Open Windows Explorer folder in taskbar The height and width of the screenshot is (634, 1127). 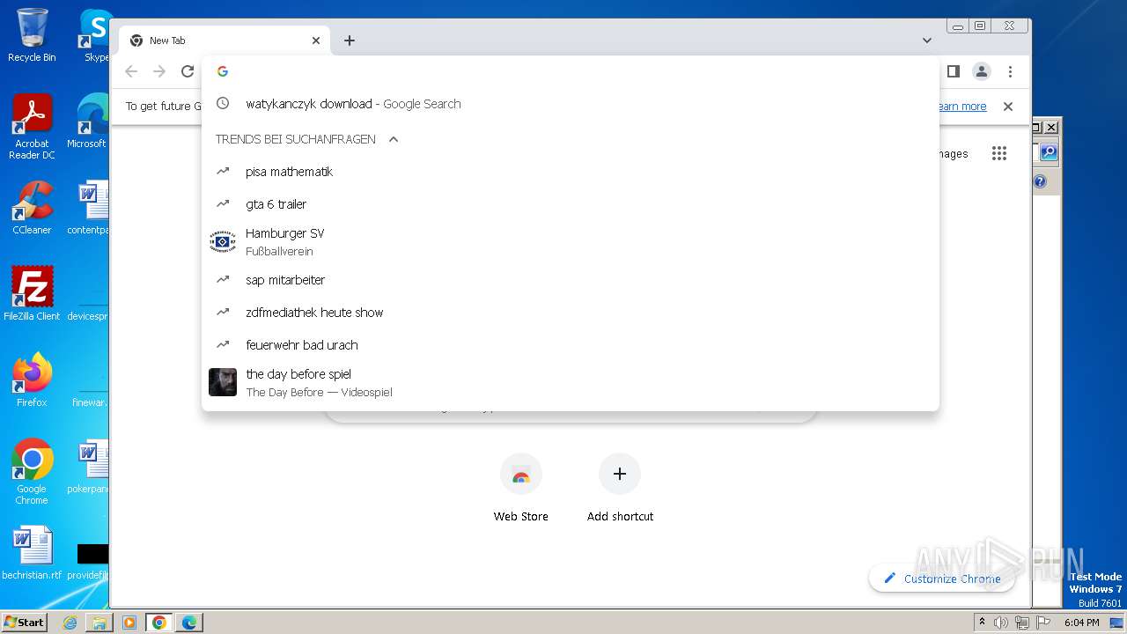pos(99,623)
